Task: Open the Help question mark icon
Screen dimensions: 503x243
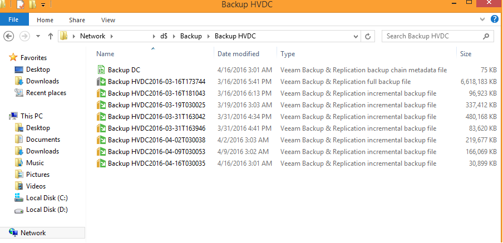Action: pos(495,19)
